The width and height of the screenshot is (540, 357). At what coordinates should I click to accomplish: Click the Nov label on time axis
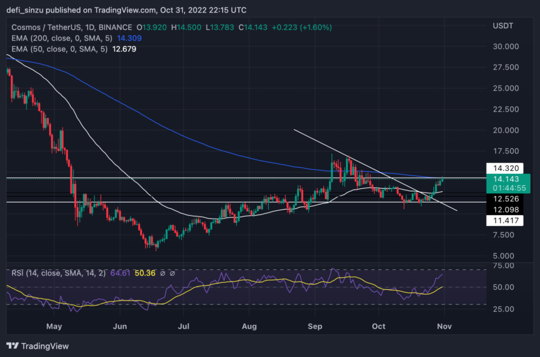[445, 326]
